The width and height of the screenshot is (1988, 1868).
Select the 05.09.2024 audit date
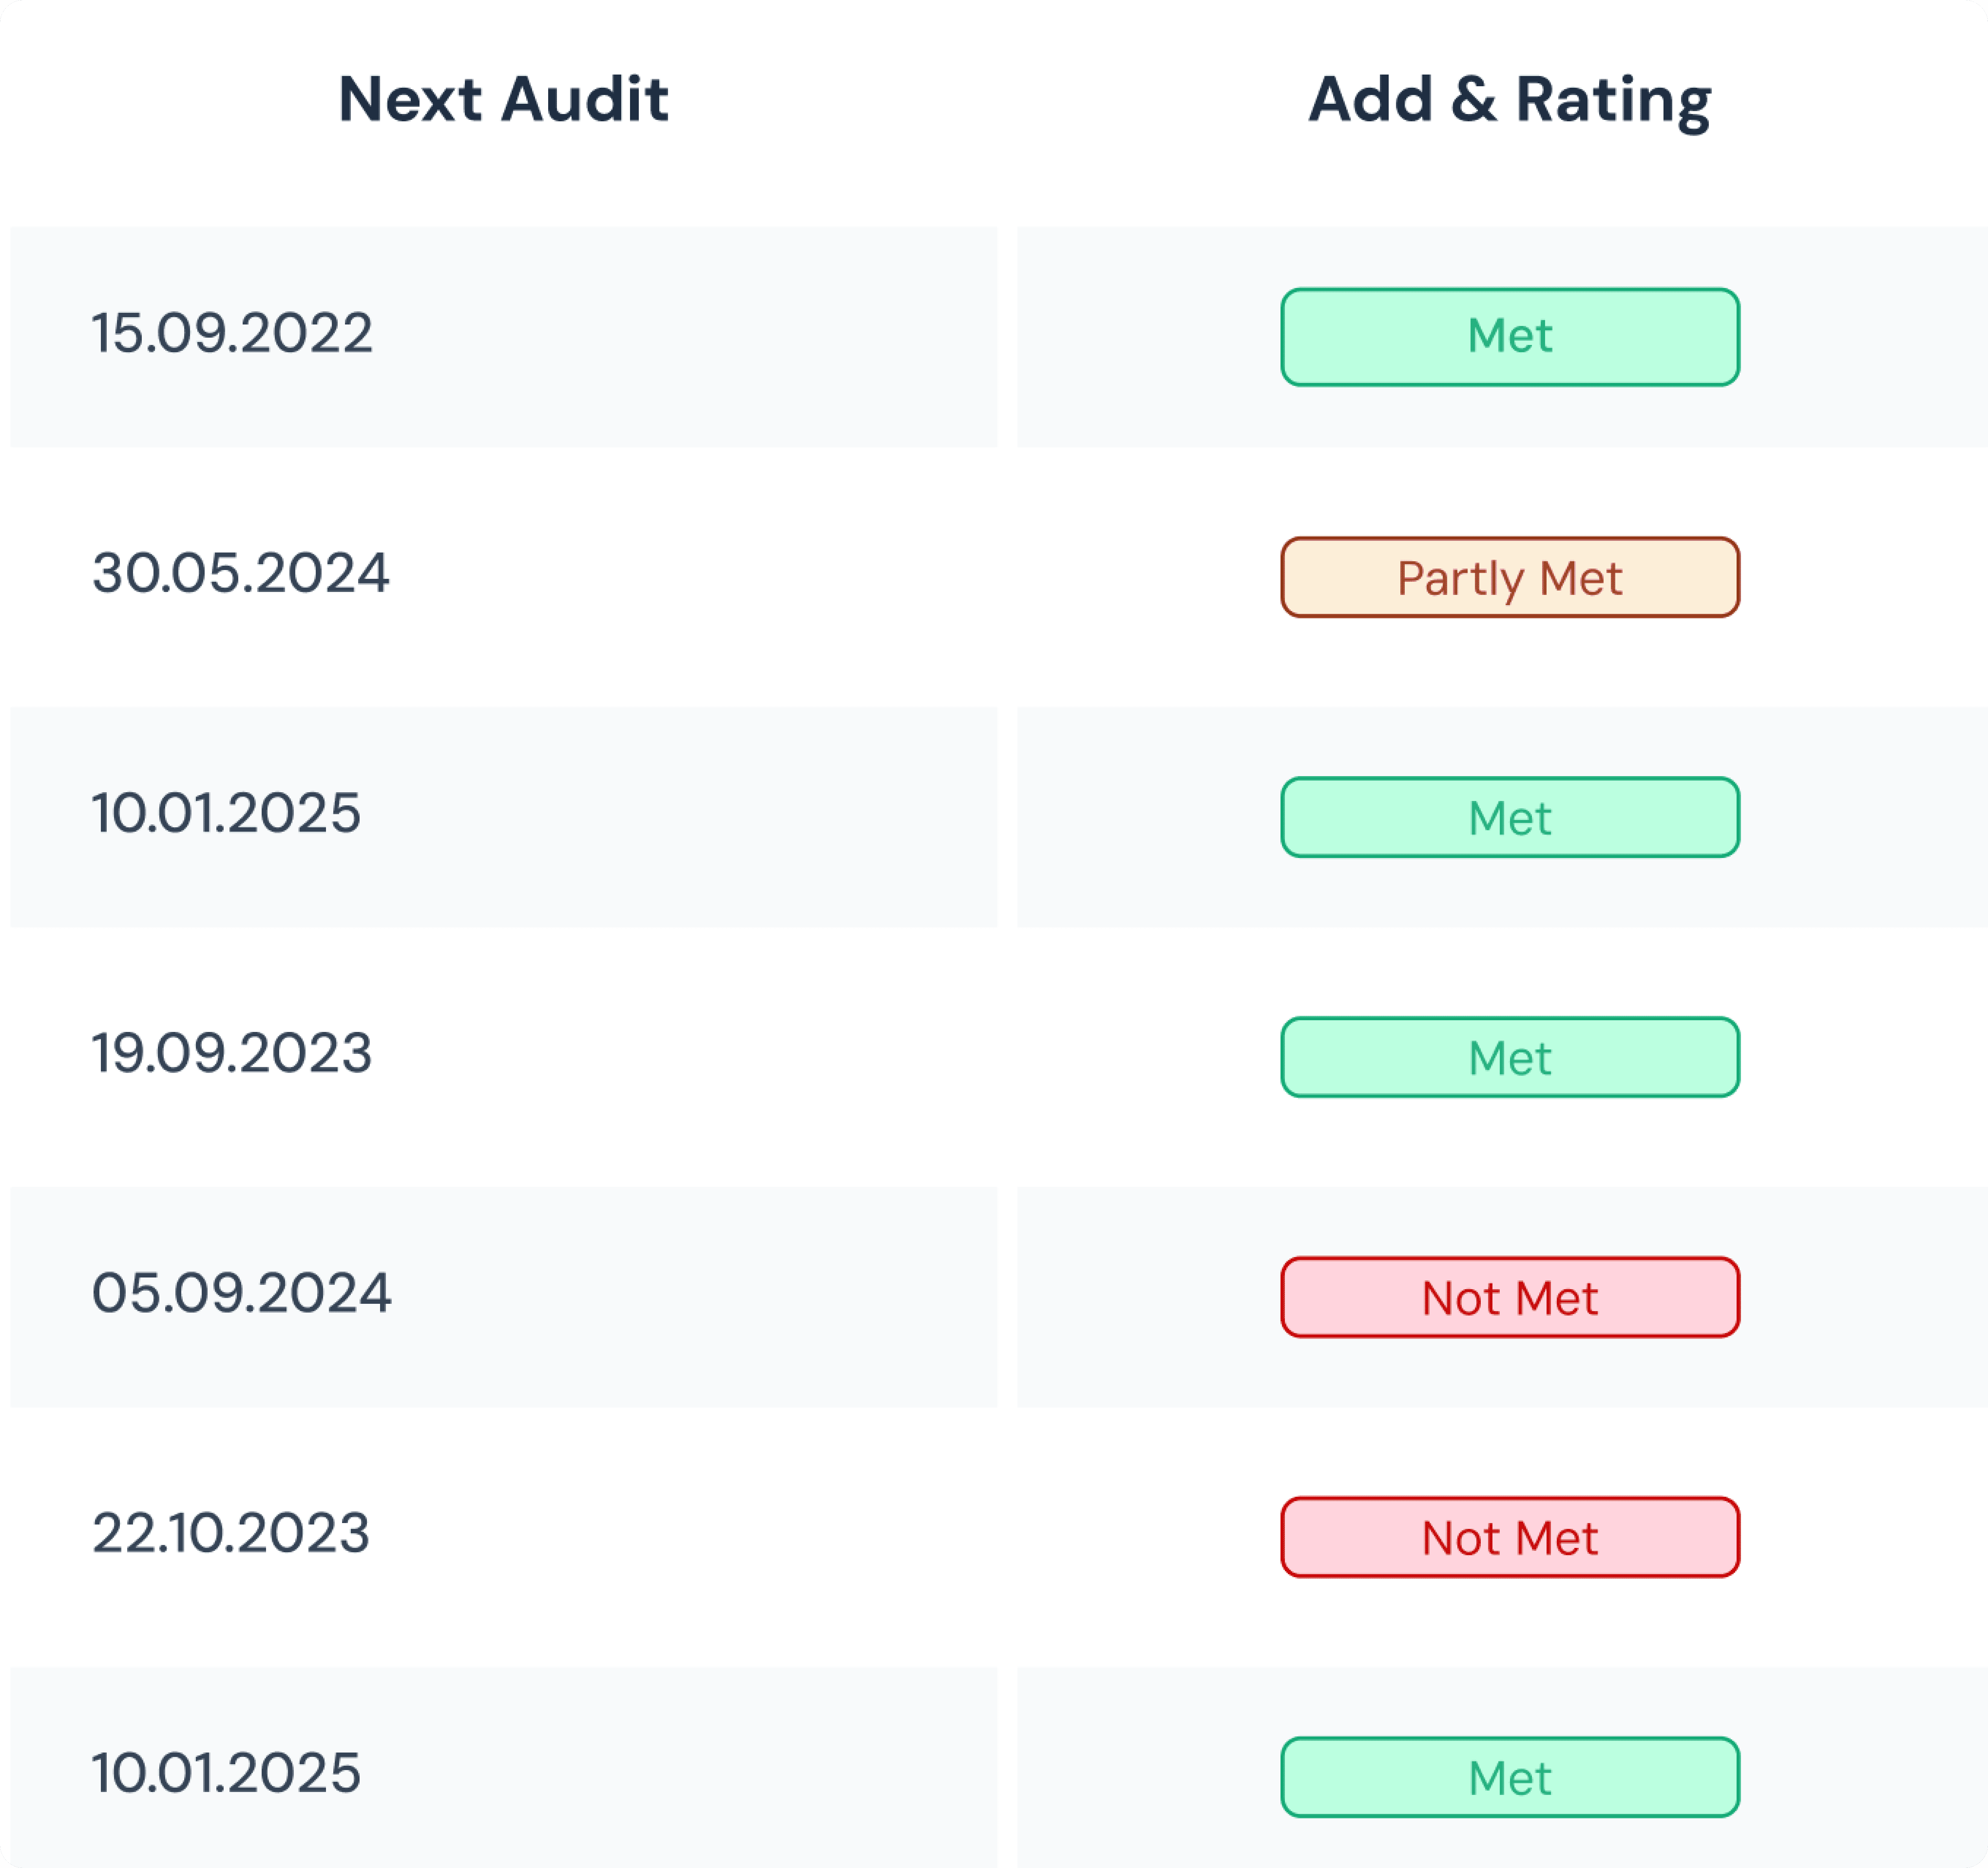point(241,1293)
